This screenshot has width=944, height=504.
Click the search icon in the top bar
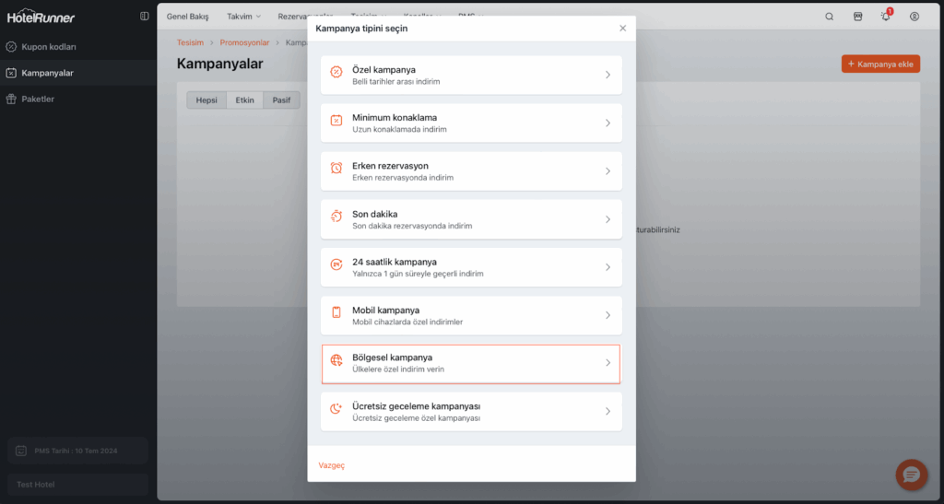pos(829,17)
